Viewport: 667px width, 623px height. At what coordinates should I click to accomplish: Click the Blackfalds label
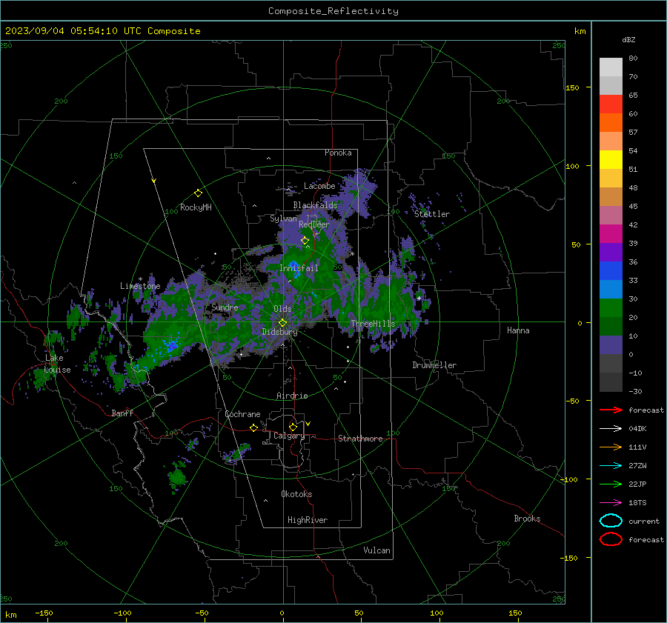click(315, 205)
